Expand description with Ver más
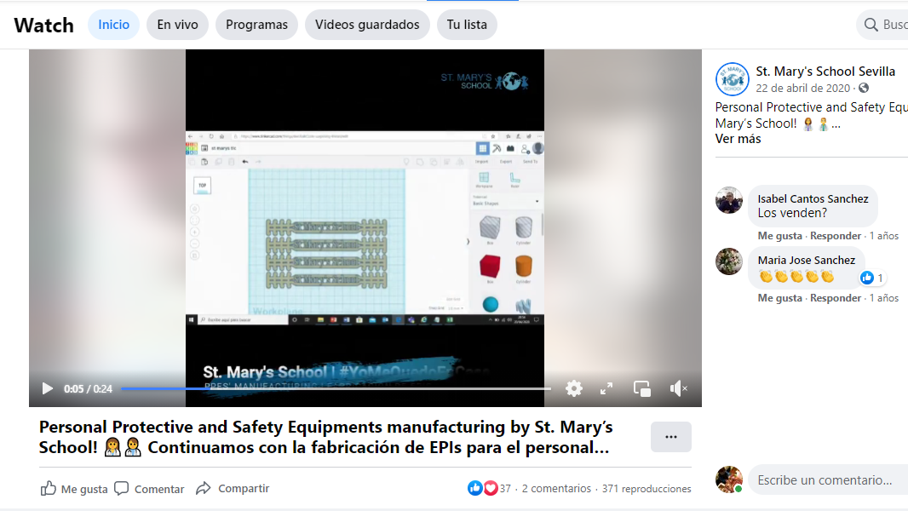Image resolution: width=908 pixels, height=511 pixels. click(x=738, y=139)
